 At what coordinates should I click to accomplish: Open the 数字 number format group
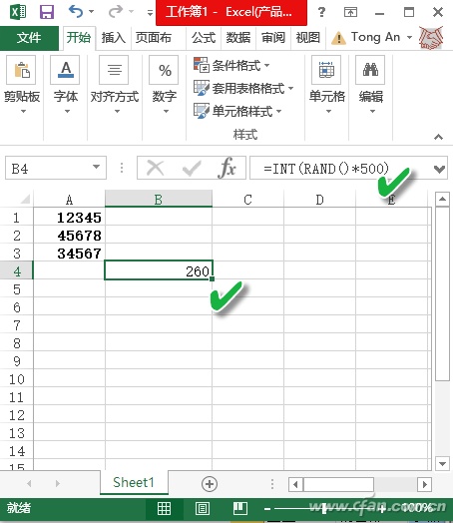[x=165, y=85]
